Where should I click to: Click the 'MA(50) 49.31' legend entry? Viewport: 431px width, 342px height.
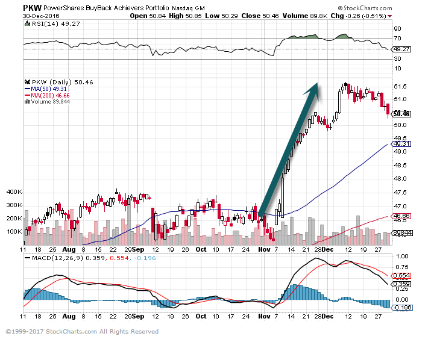point(49,89)
